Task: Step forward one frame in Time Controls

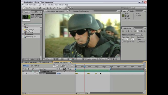Action: [132, 31]
